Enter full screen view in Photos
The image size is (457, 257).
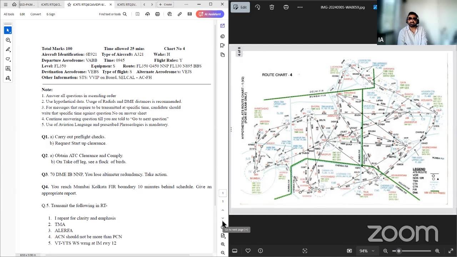451,251
